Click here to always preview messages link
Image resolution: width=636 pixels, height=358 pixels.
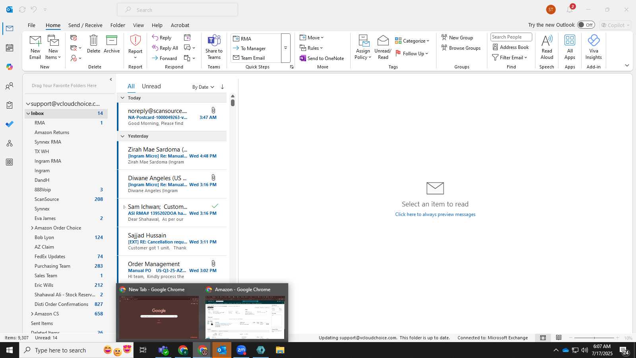pos(435,214)
